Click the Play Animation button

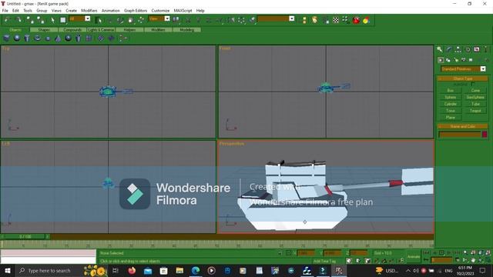441,252
